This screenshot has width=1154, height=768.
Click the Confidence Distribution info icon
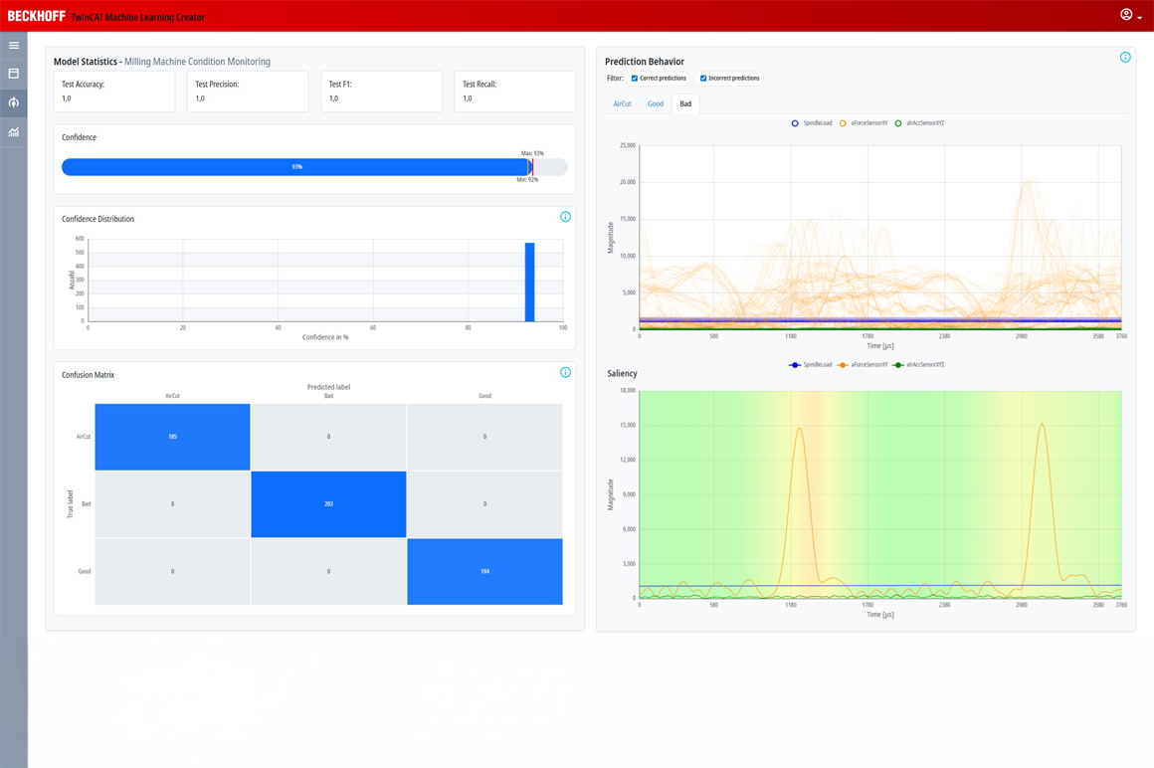pos(565,217)
